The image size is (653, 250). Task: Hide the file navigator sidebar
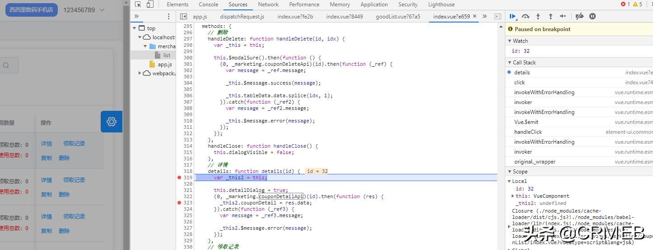pos(183,16)
